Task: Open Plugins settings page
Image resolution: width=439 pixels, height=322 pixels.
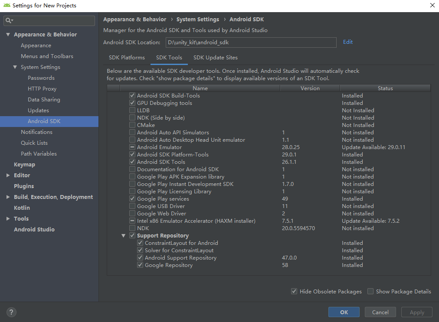Action: [x=24, y=186]
